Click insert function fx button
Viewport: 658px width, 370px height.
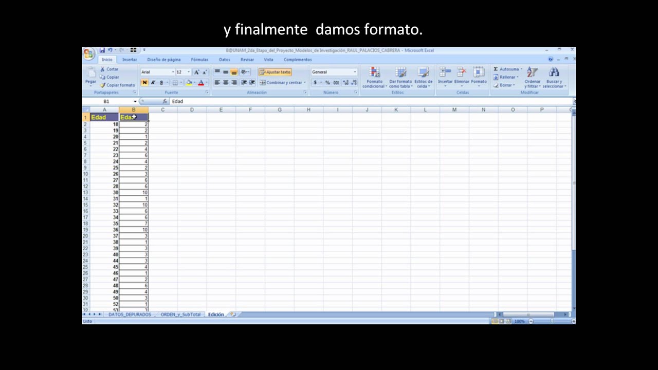point(165,101)
